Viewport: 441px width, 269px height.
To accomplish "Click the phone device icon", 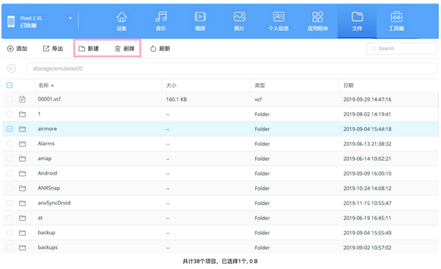I will coord(11,22).
